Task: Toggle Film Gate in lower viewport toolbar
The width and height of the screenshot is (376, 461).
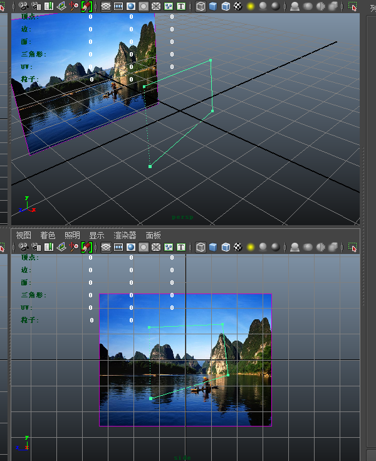Action: point(118,247)
